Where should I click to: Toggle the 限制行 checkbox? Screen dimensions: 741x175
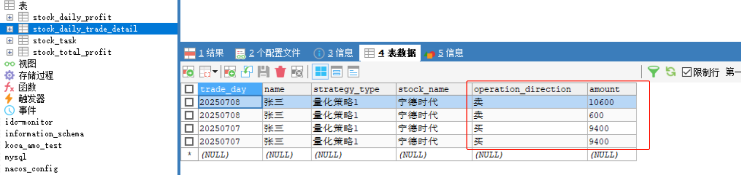point(686,72)
